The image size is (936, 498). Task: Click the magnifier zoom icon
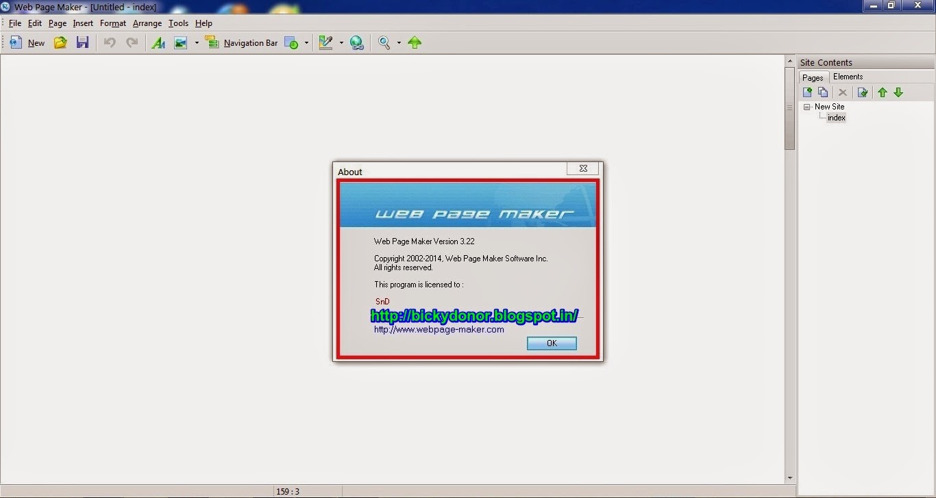click(x=384, y=43)
